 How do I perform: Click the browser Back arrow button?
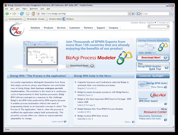[x=7, y=14]
